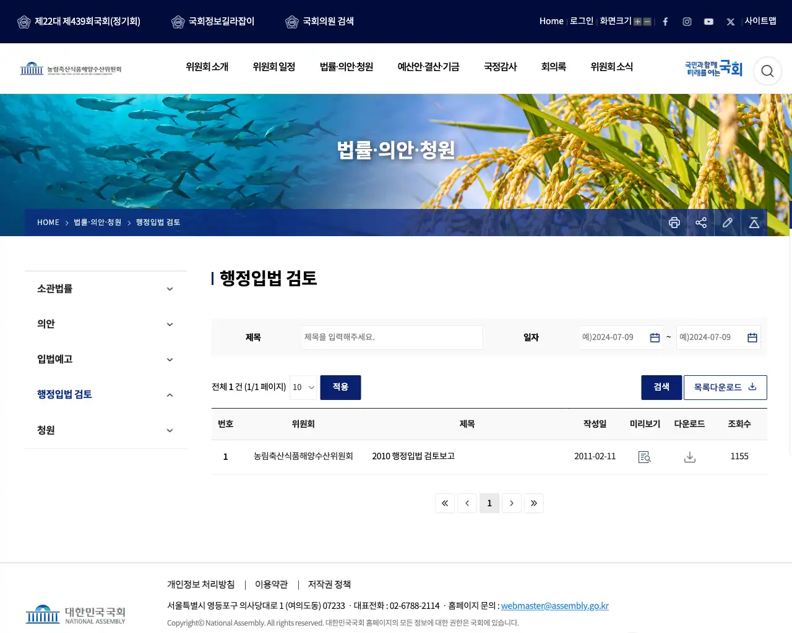Screen dimensions: 792x633
Task: Click the share icon in breadcrumb bar
Action: [x=701, y=223]
